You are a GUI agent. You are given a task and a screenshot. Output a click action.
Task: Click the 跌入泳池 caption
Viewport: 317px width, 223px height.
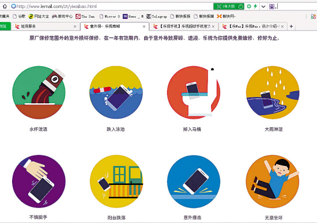pos(116,129)
